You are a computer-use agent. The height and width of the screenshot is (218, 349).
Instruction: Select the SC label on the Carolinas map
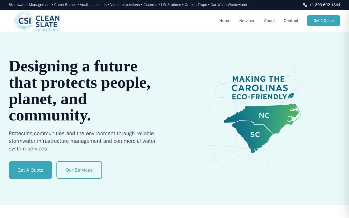coord(255,134)
